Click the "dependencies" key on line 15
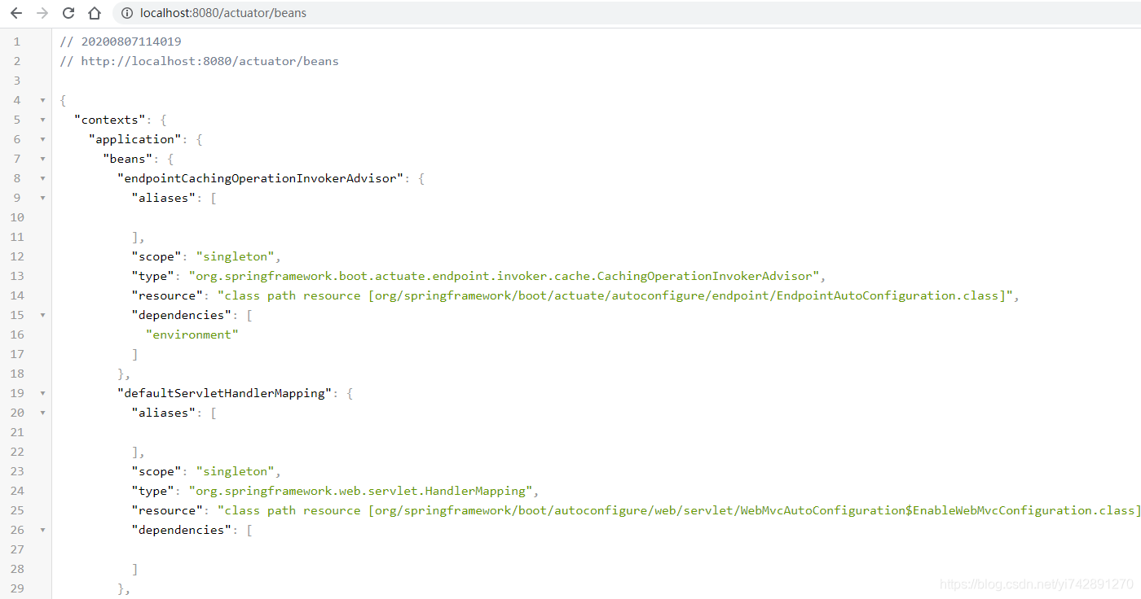Viewport: 1141px width, 599px height. click(182, 315)
